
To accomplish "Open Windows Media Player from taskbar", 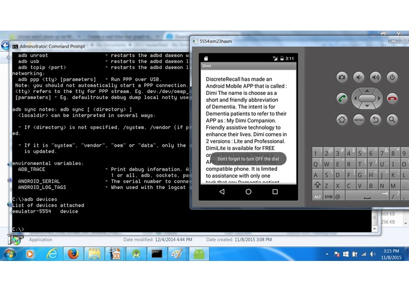I will pyautogui.click(x=29, y=254).
